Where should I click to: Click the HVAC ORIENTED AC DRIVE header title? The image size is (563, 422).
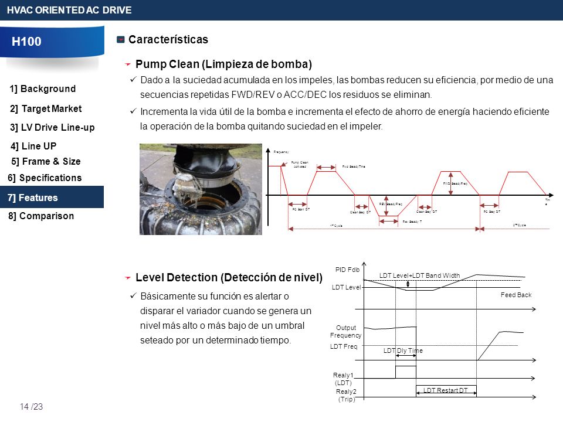pyautogui.click(x=69, y=10)
